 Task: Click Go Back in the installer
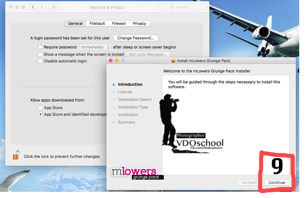pyautogui.click(x=249, y=183)
